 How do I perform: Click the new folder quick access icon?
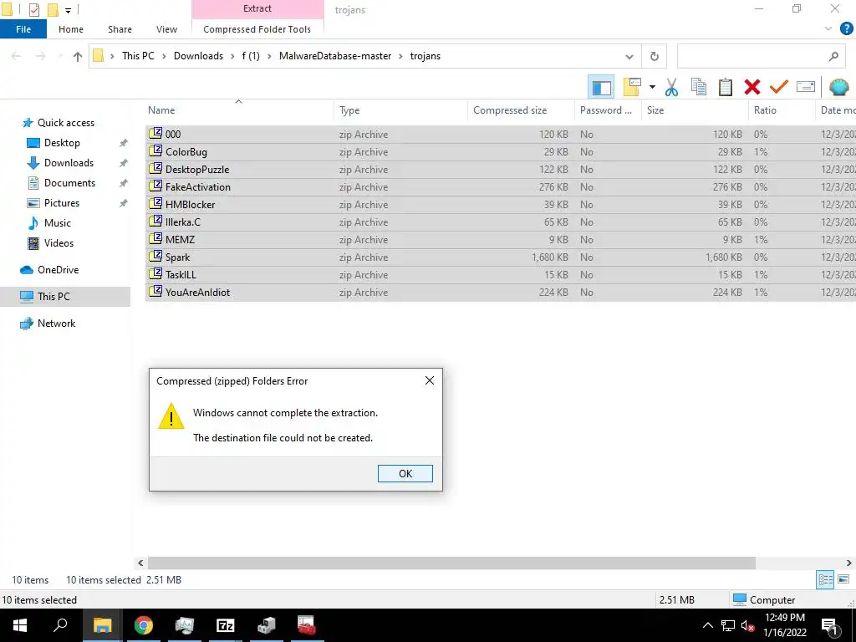pos(53,9)
